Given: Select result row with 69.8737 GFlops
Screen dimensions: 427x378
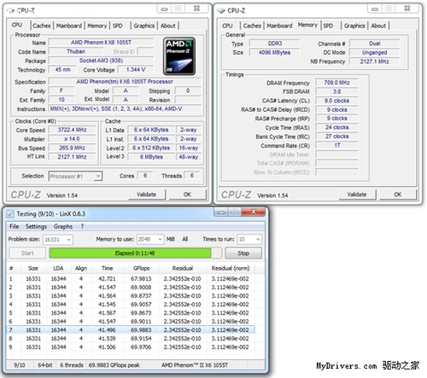Looking at the screenshot, I should pyautogui.click(x=131, y=296).
